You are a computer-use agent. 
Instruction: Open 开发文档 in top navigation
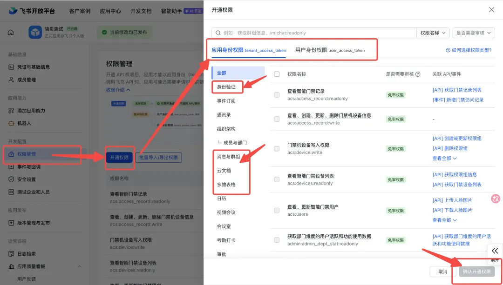click(x=141, y=11)
